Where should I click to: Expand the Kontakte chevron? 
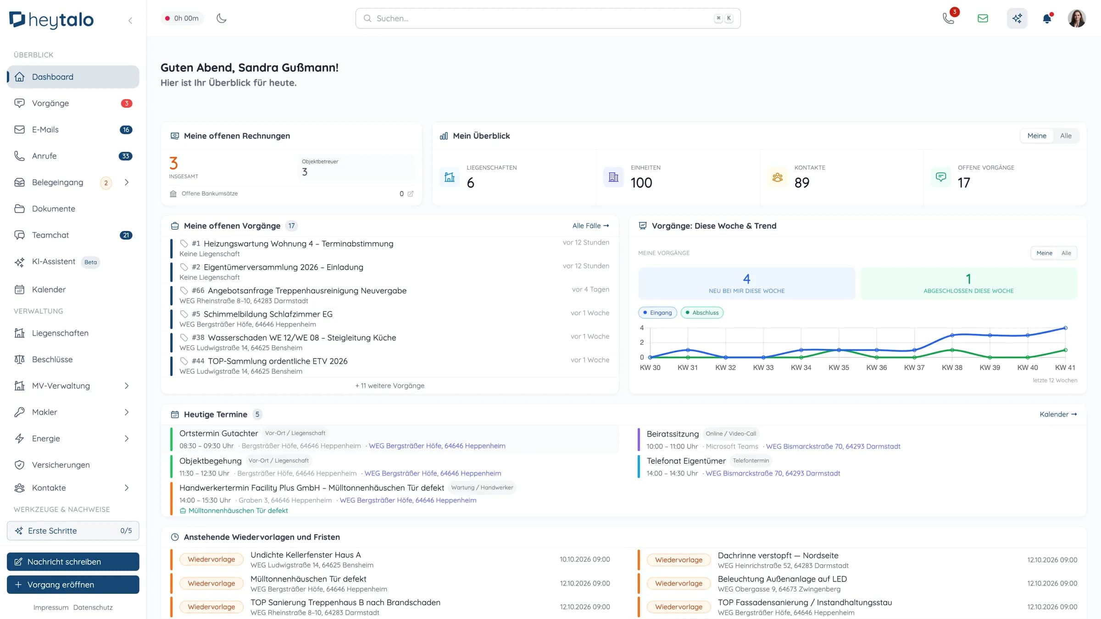(127, 488)
